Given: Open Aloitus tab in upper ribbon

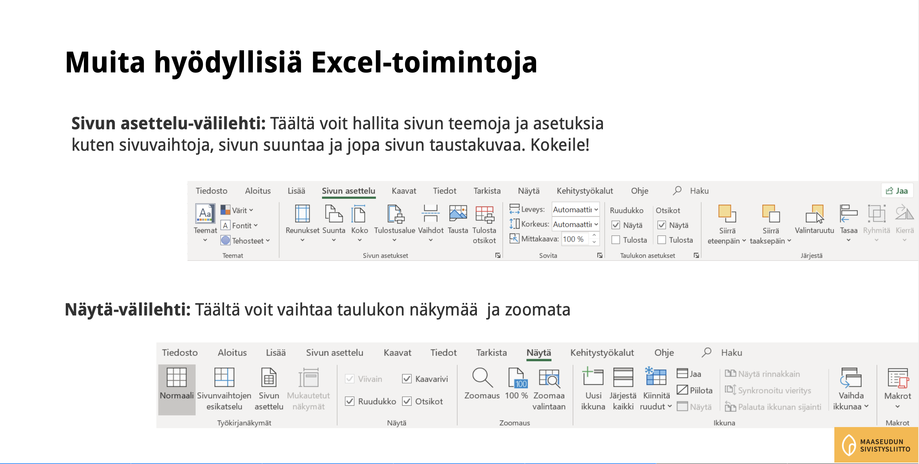Looking at the screenshot, I should tap(258, 191).
